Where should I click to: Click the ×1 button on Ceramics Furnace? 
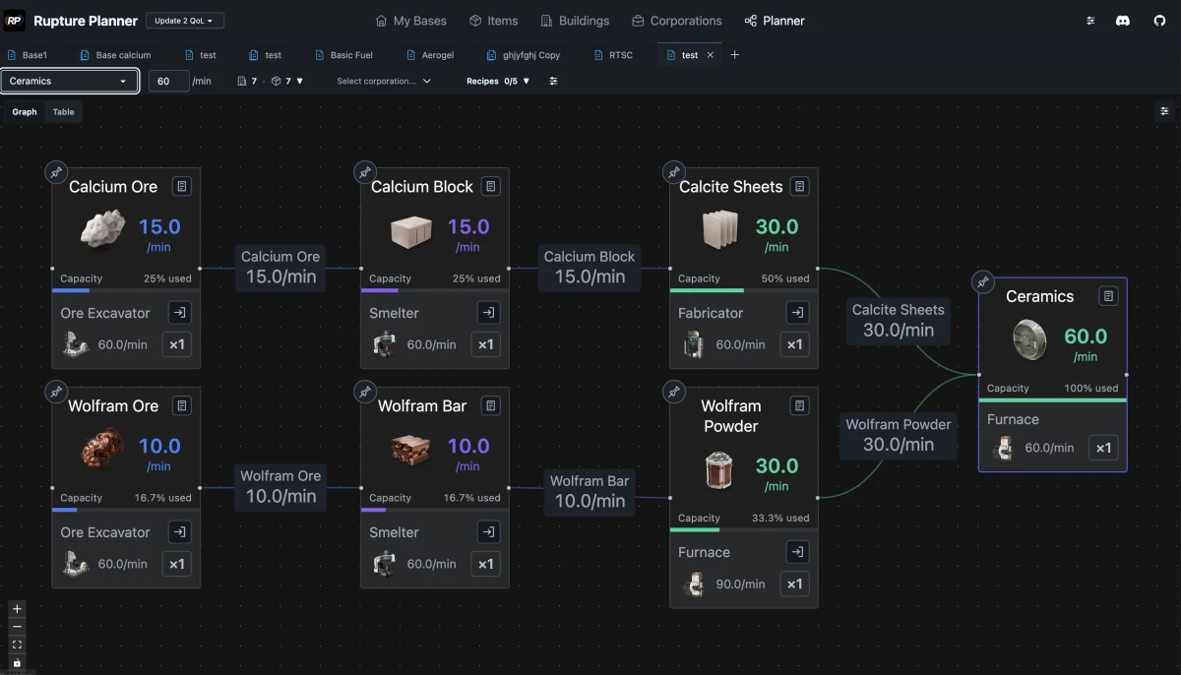pos(1104,448)
